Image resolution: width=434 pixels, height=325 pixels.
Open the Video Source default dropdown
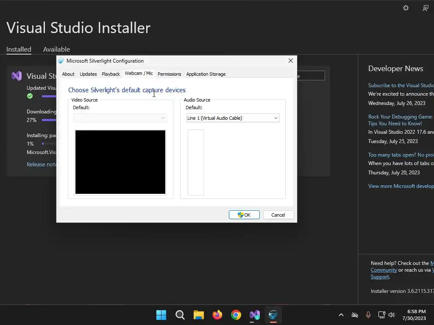120,118
